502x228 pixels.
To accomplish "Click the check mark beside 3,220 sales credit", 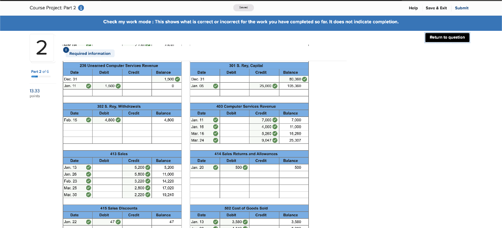I will [148, 181].
